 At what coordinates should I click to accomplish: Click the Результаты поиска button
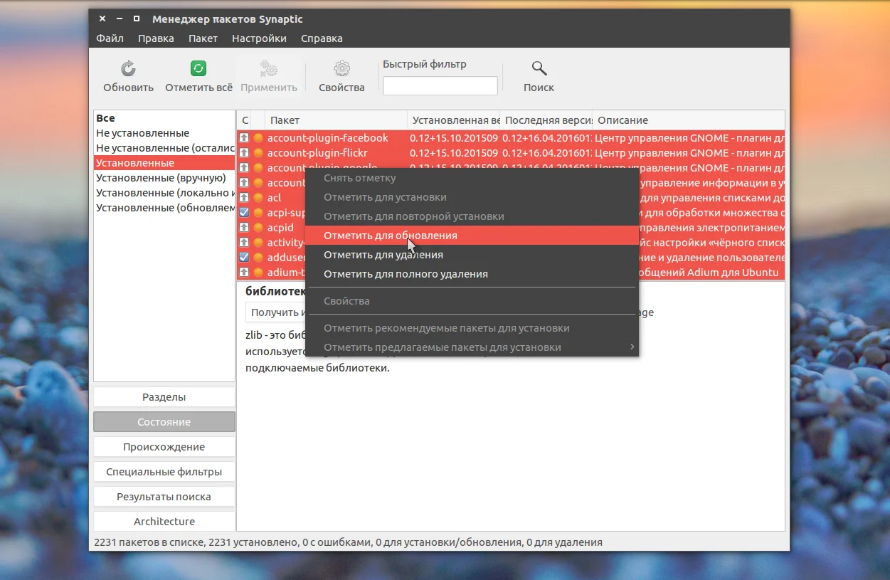164,497
